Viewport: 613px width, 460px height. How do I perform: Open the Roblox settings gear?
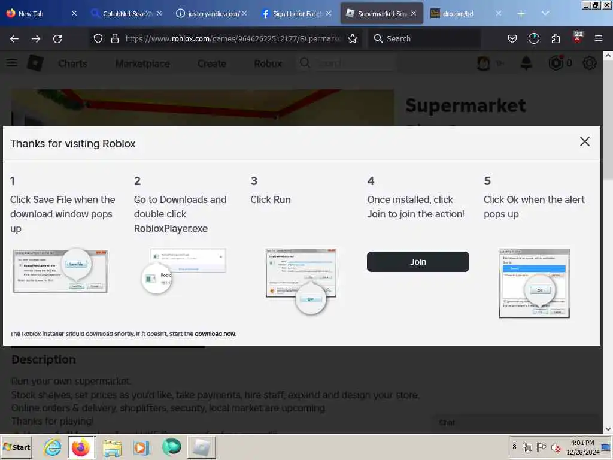[x=589, y=63]
